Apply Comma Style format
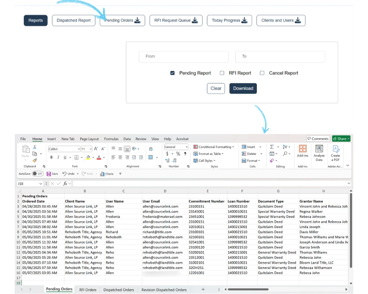Image resolution: width=368 pixels, height=294 pixels. [185, 154]
